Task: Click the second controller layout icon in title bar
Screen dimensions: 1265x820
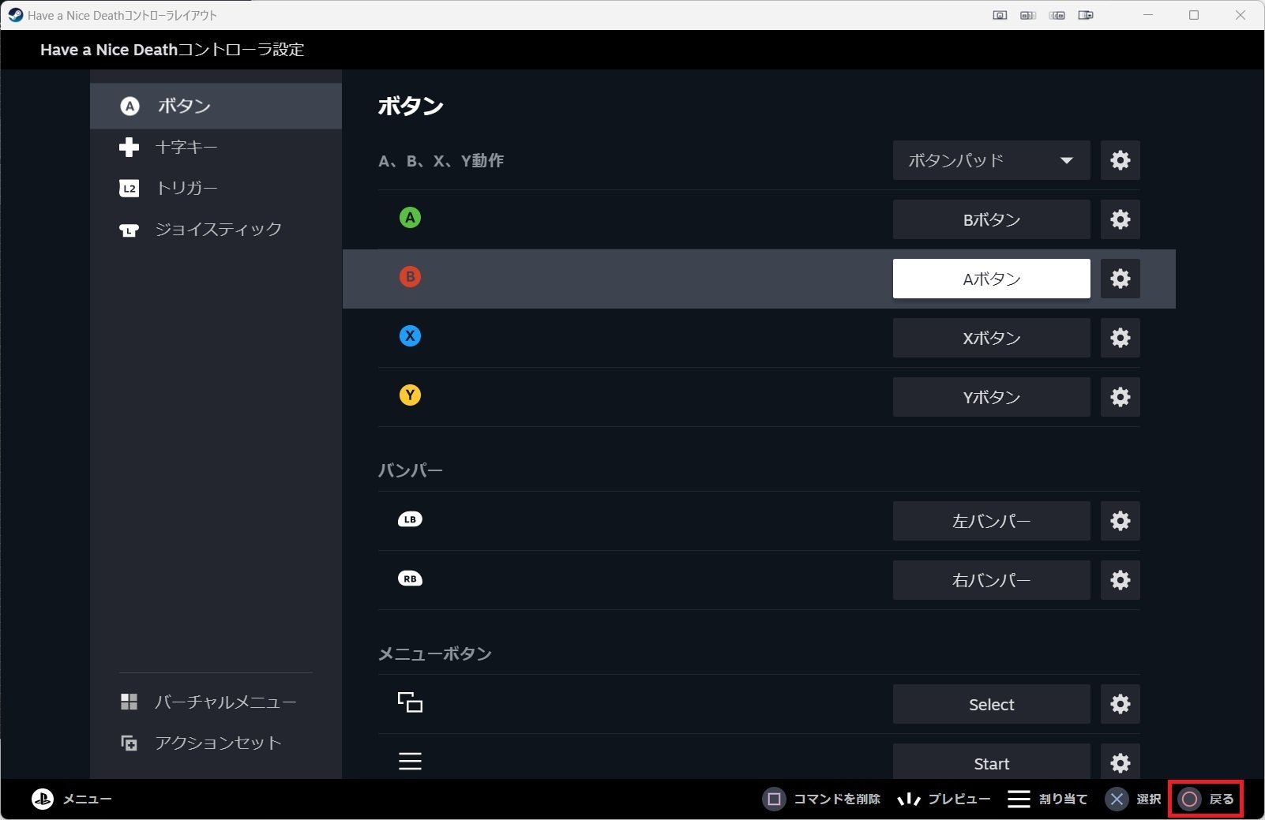Action: point(1028,15)
